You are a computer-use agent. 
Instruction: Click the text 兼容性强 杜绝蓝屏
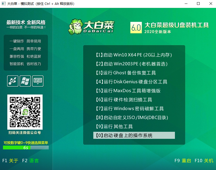25,56
